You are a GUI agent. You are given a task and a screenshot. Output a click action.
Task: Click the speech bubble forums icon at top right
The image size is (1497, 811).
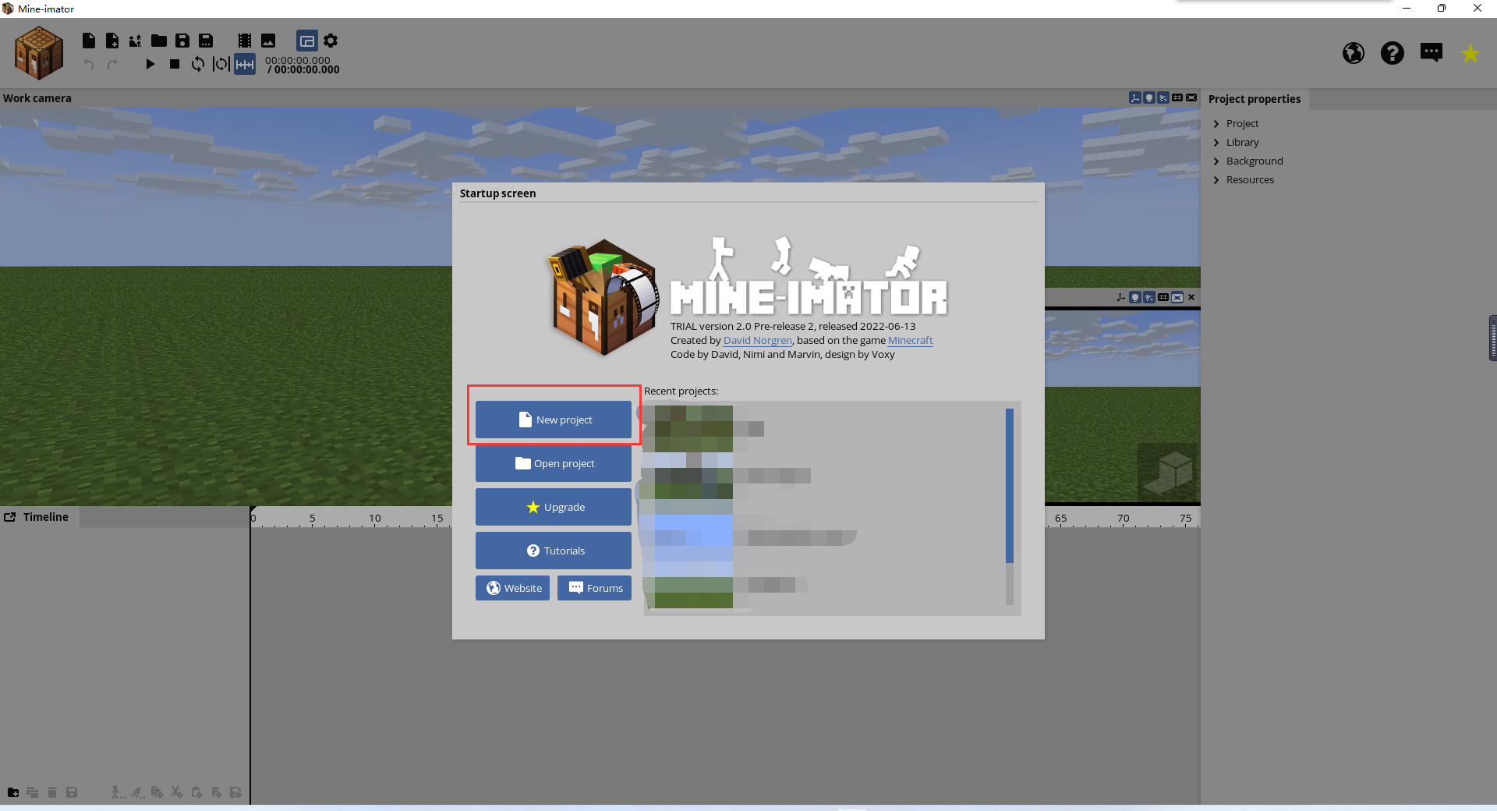(1432, 53)
